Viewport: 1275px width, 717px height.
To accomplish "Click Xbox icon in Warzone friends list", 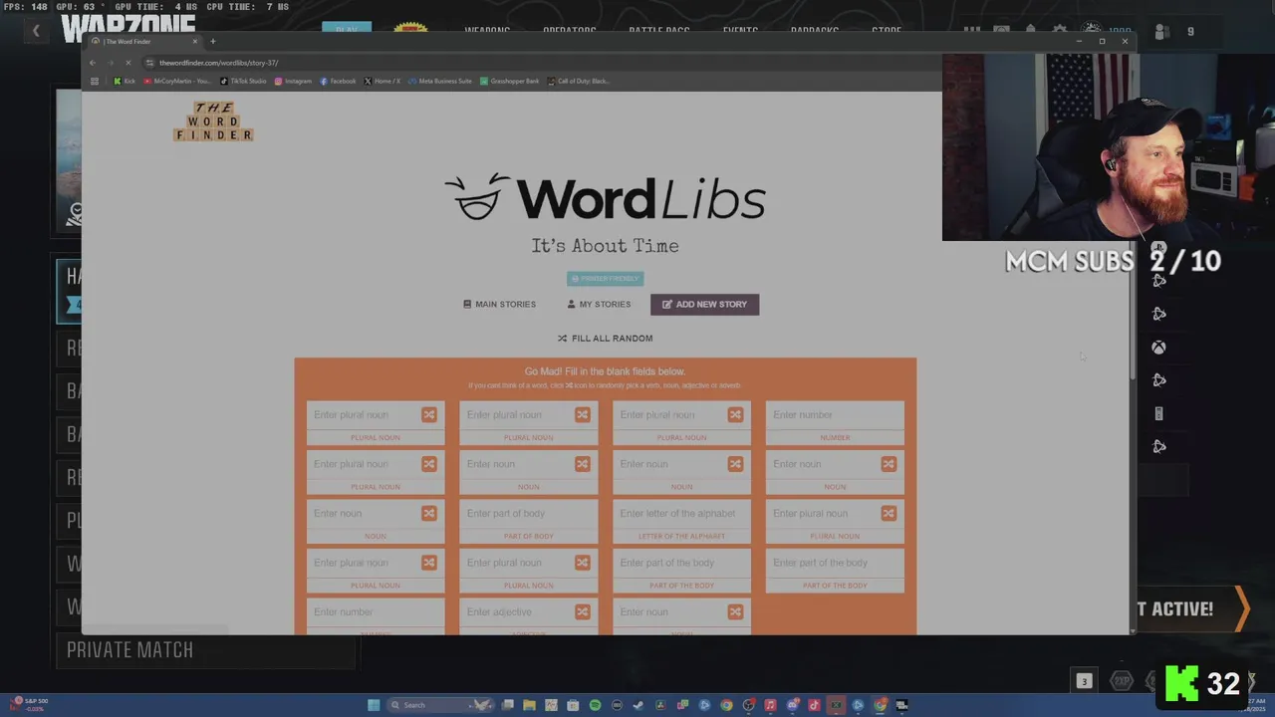I will (1158, 348).
